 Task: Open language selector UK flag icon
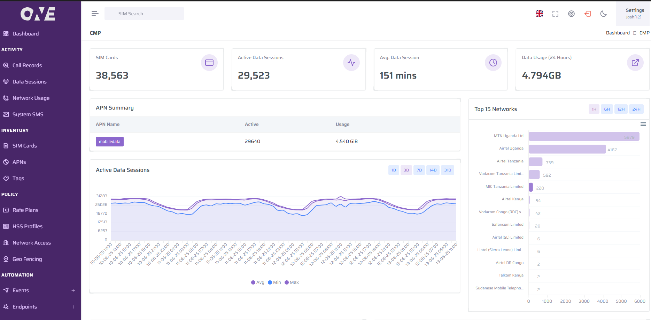click(x=539, y=14)
